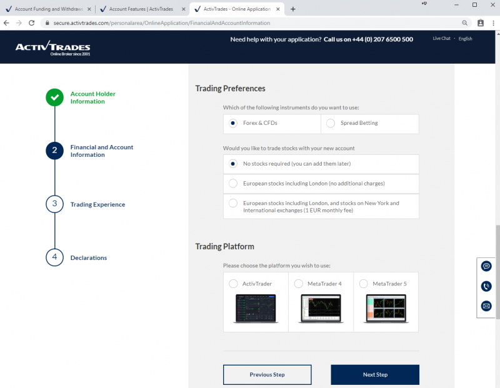This screenshot has height=388, width=500.
Task: Click the browser back arrow
Action: 6,23
